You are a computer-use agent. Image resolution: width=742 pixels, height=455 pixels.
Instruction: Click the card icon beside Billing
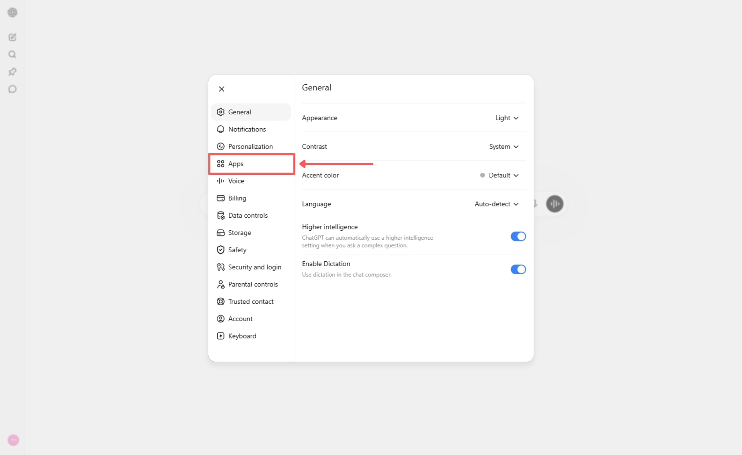tap(221, 198)
